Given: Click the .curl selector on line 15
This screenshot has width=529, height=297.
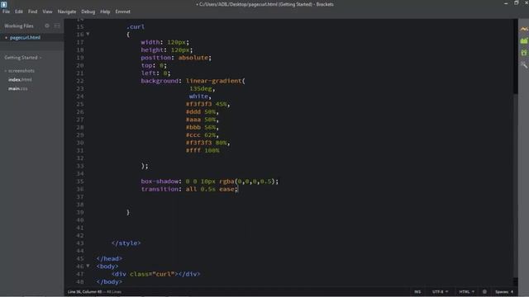Looking at the screenshot, I should pos(136,26).
